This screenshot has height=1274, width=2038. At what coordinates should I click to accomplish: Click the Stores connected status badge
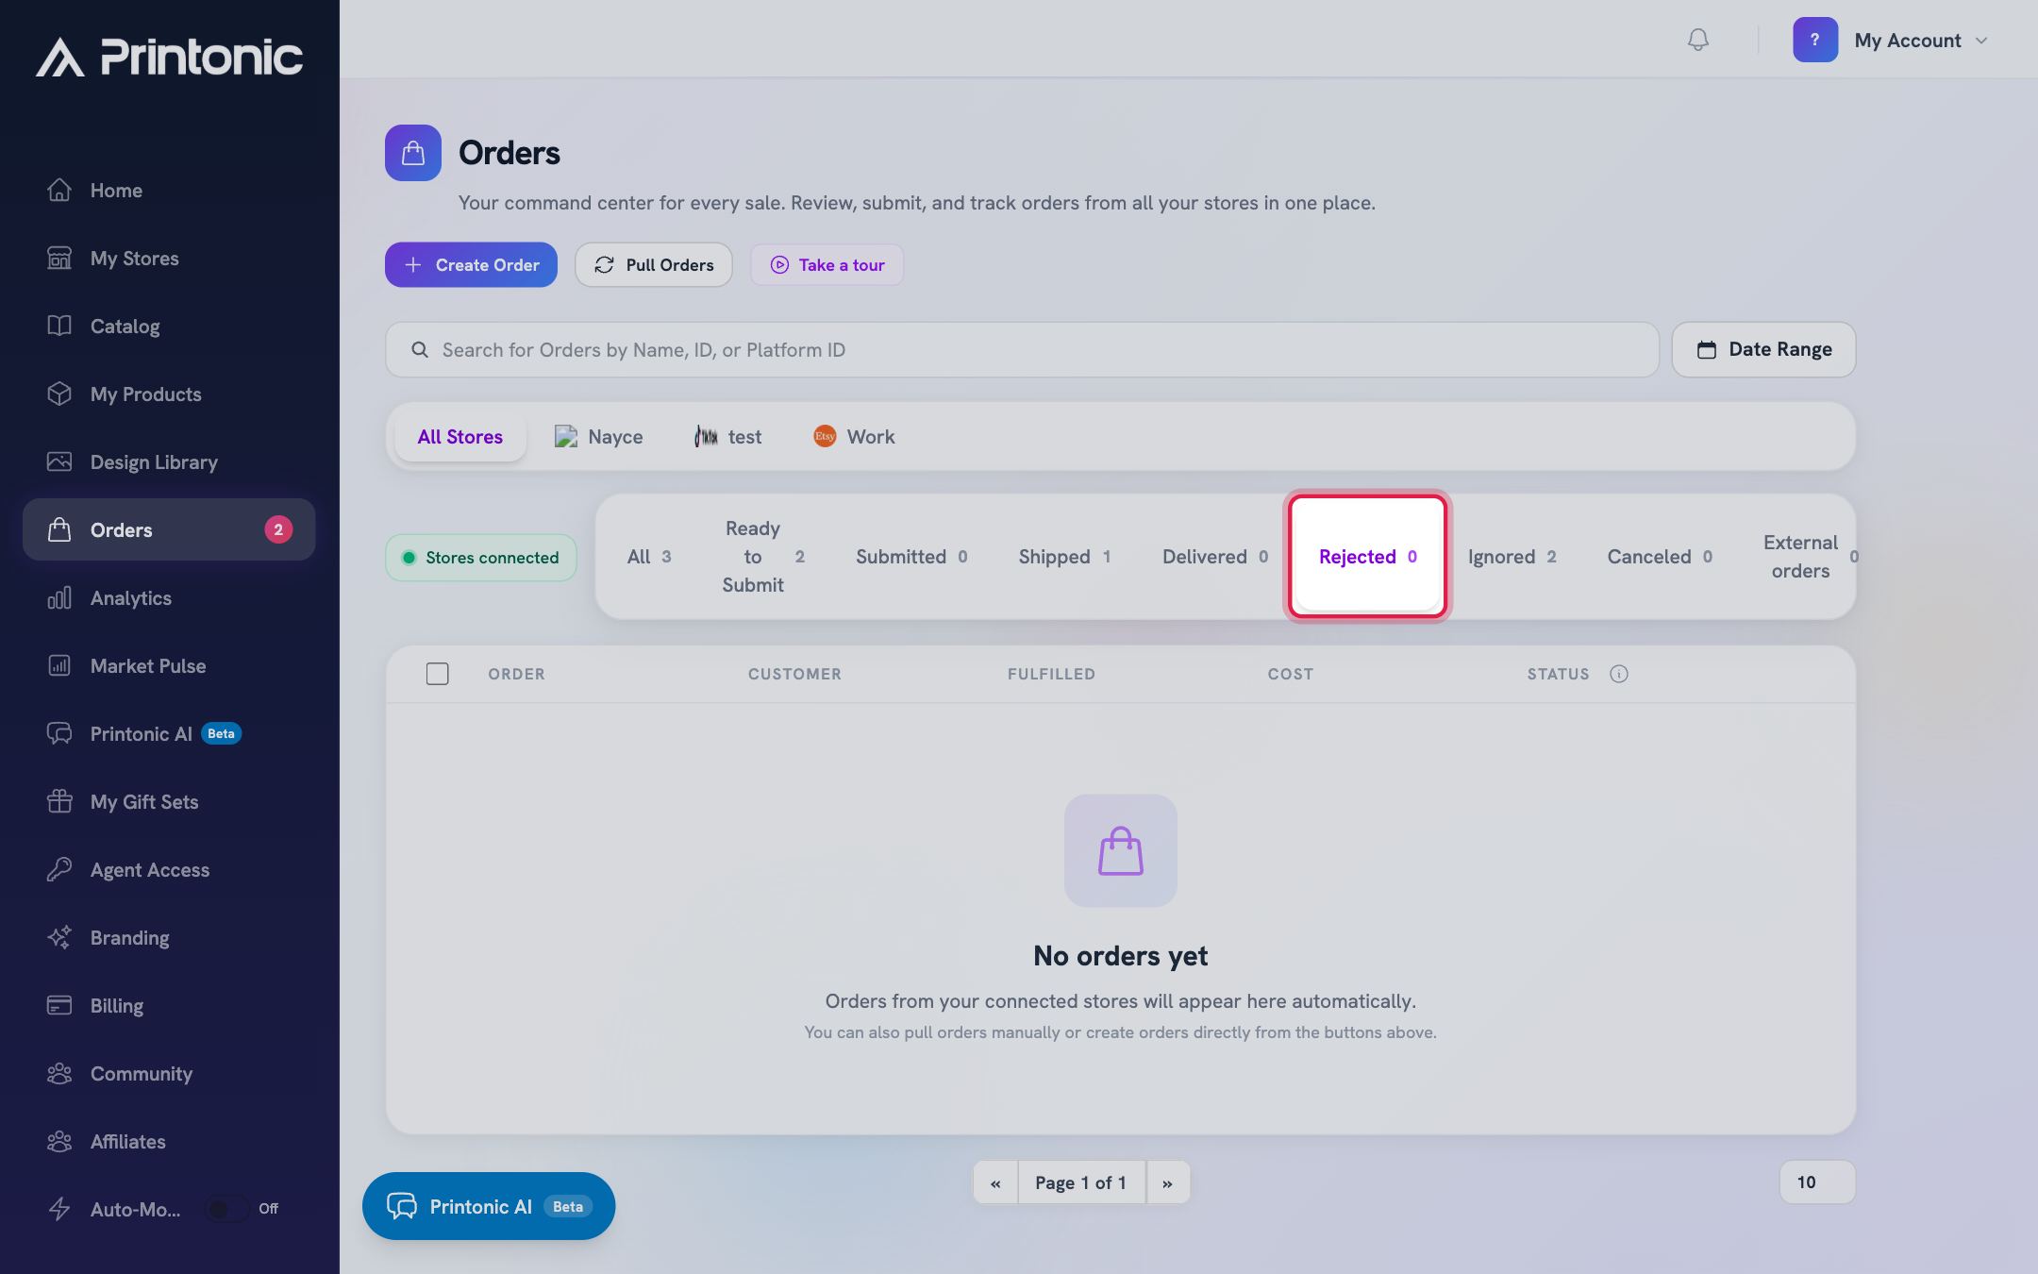tap(481, 558)
